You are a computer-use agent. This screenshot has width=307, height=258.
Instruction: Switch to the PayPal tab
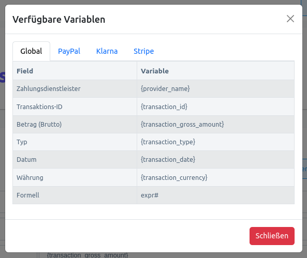coord(69,51)
